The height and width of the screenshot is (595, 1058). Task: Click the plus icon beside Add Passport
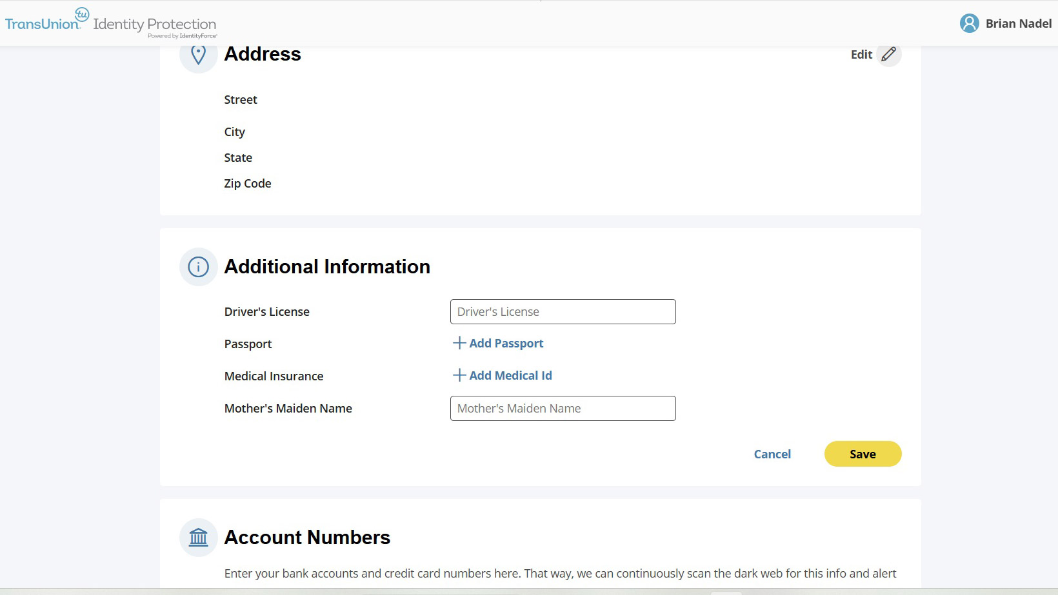[x=459, y=343]
